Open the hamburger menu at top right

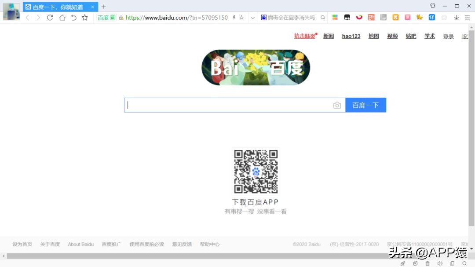pos(467,18)
